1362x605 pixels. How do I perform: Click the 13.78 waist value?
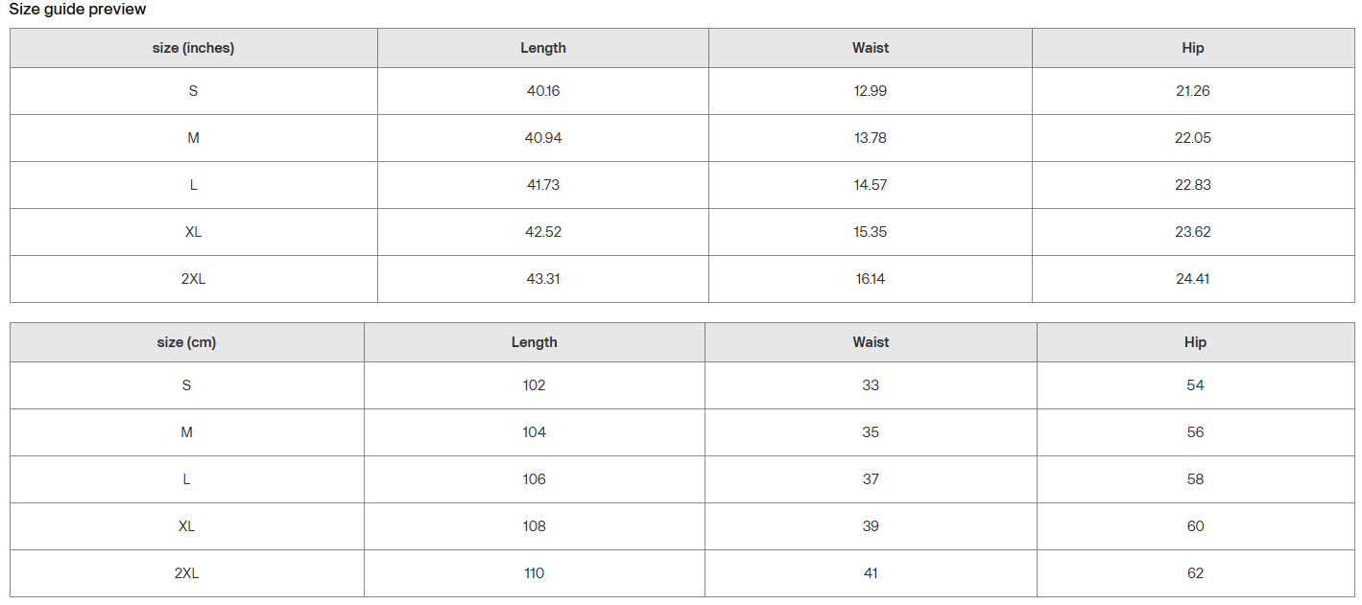coord(871,138)
